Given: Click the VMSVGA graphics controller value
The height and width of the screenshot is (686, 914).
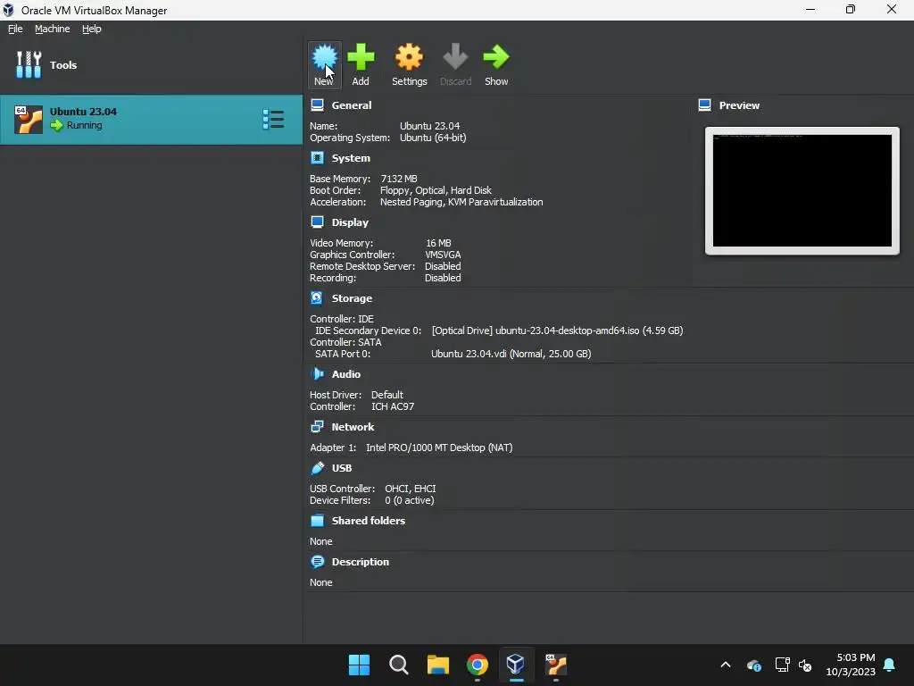Looking at the screenshot, I should point(443,255).
